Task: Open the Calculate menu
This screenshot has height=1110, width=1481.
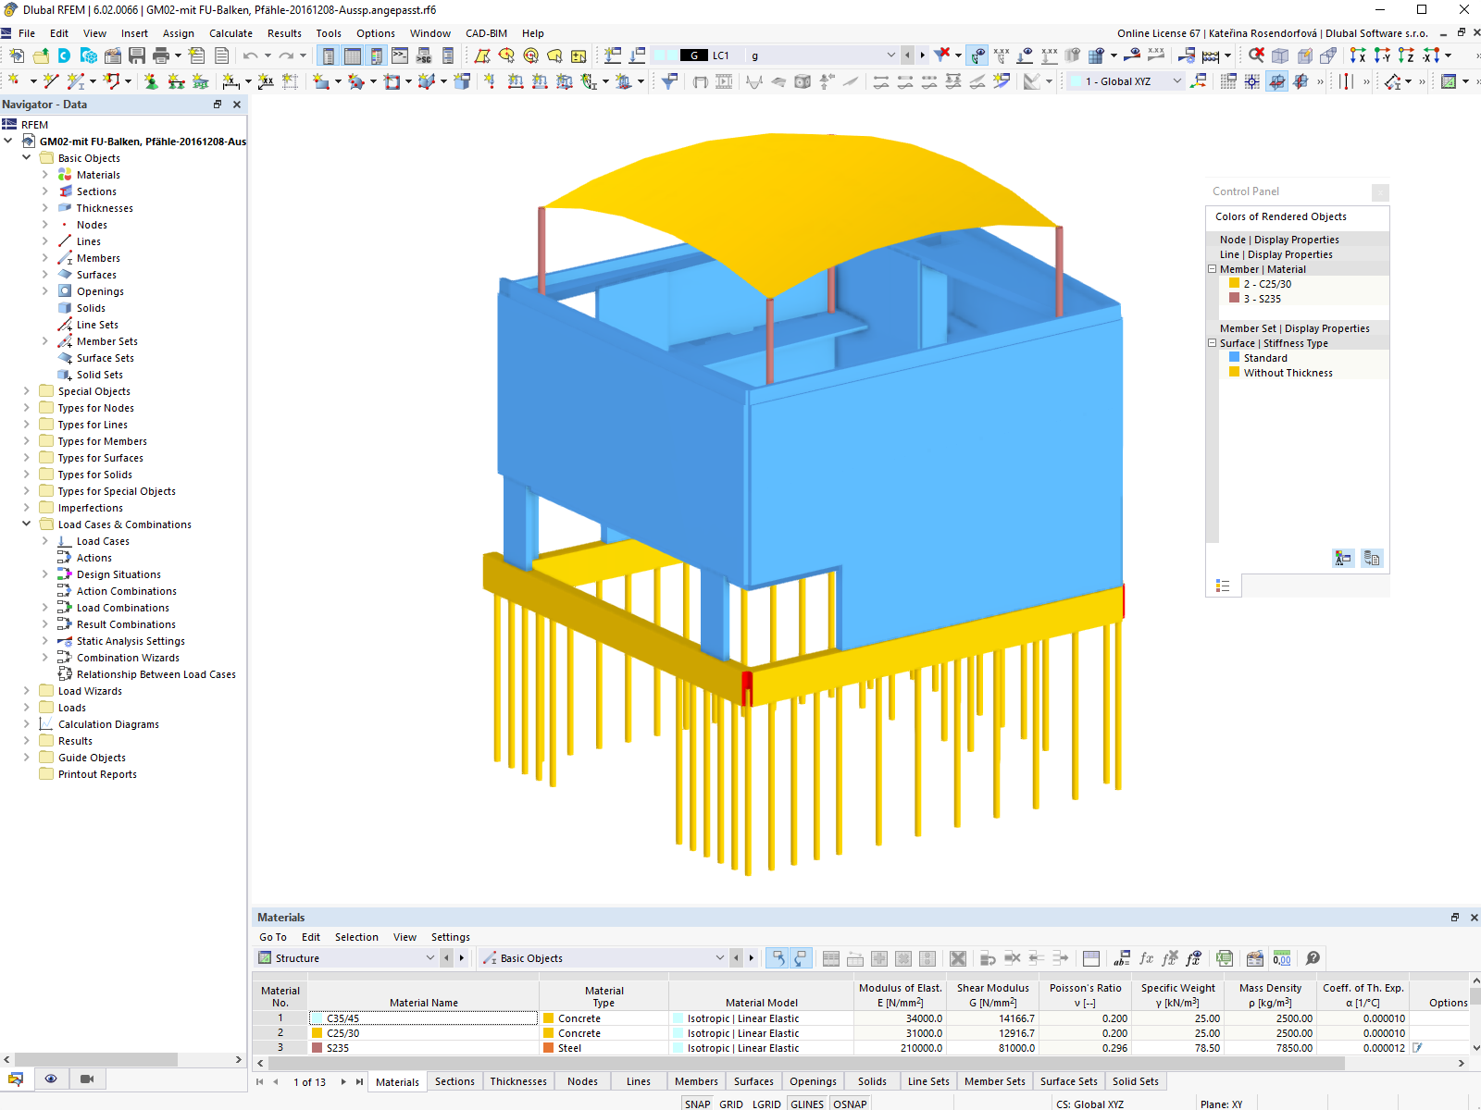Action: coord(230,33)
